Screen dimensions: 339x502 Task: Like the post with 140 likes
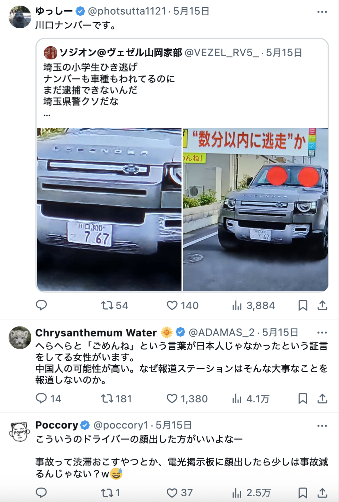(x=182, y=305)
